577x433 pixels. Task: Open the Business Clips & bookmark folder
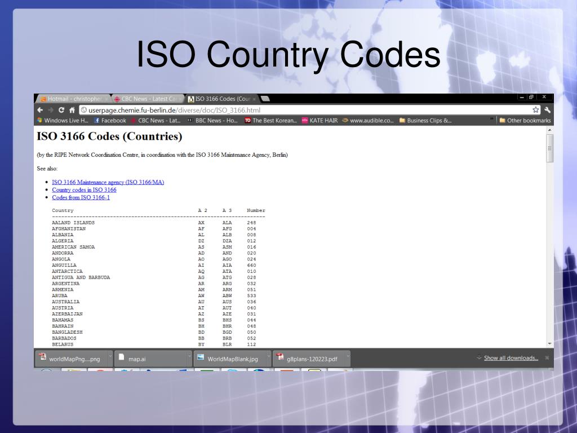pyautogui.click(x=426, y=121)
